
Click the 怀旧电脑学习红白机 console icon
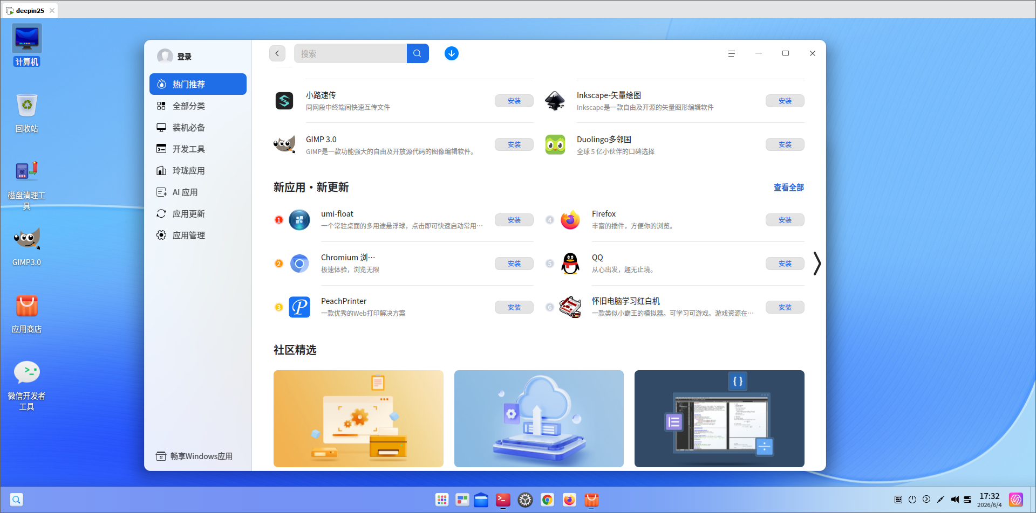click(x=570, y=307)
